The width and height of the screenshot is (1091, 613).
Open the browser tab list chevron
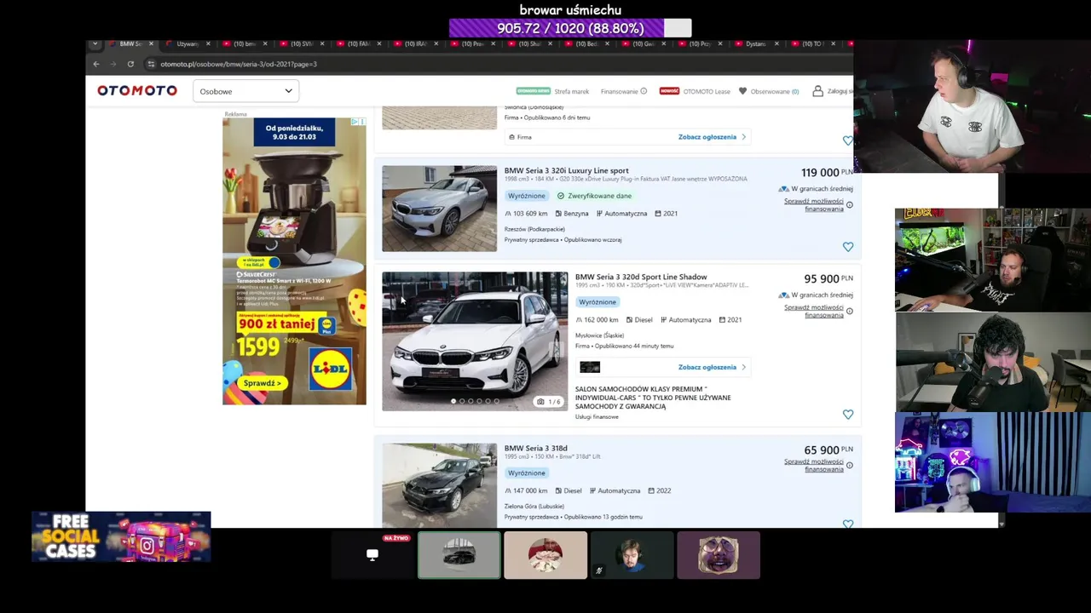tap(95, 43)
